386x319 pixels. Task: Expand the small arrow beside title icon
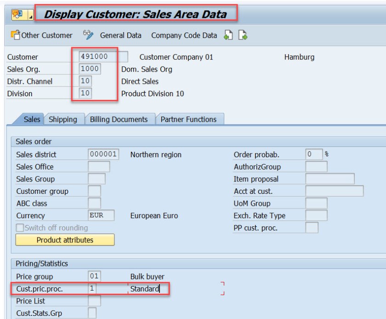[30, 15]
